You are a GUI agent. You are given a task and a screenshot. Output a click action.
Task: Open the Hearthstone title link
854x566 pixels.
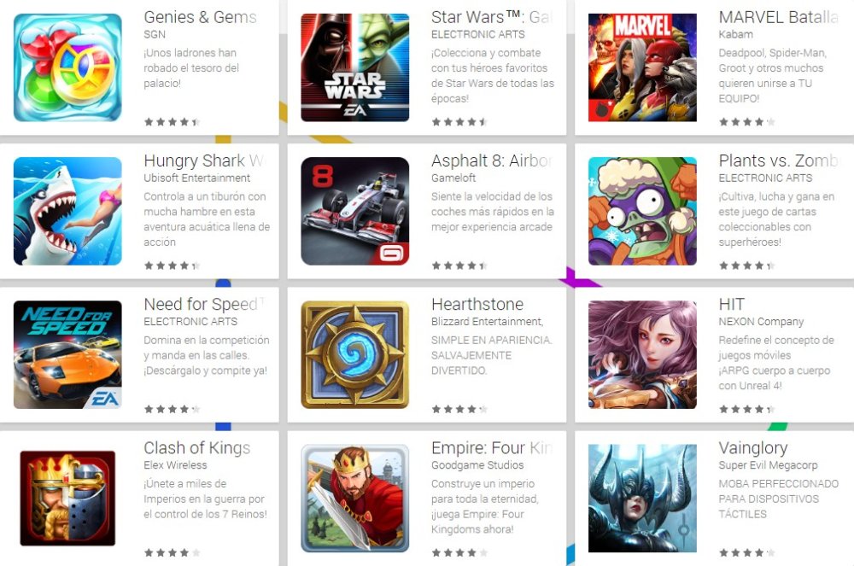[x=477, y=304]
